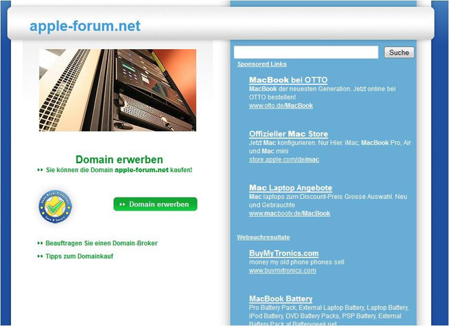
Task: Open Mac Laptop Angebote ad
Action: click(290, 188)
